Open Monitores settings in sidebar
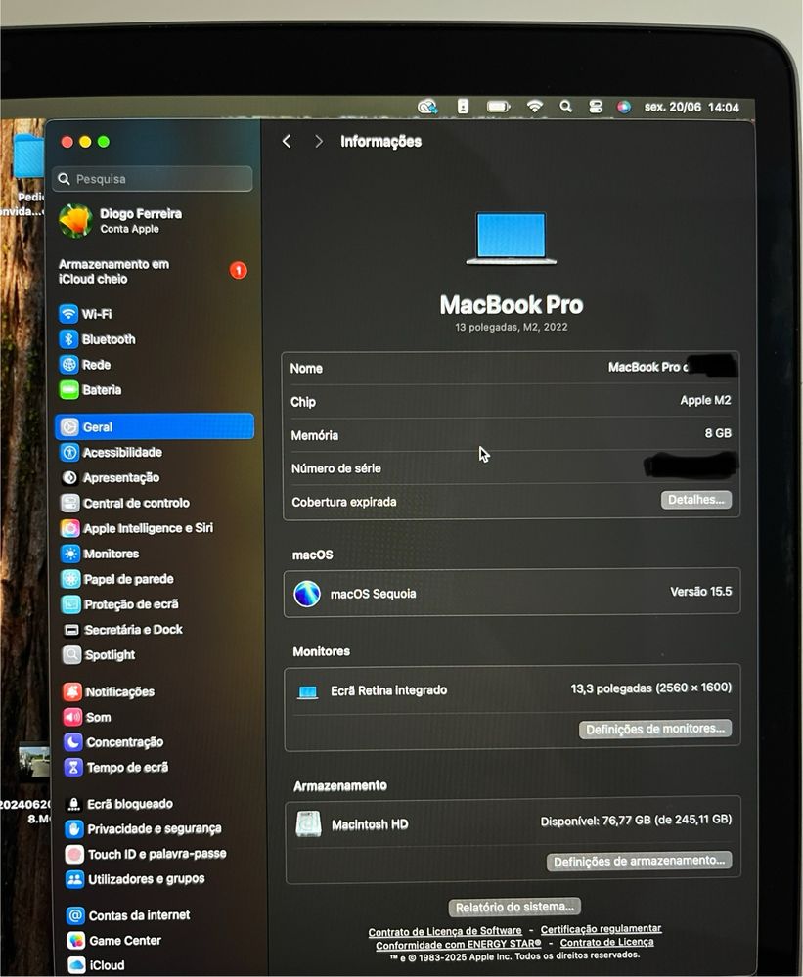 (101, 554)
